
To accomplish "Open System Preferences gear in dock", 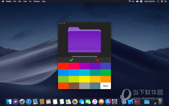I will [x=114, y=102].
